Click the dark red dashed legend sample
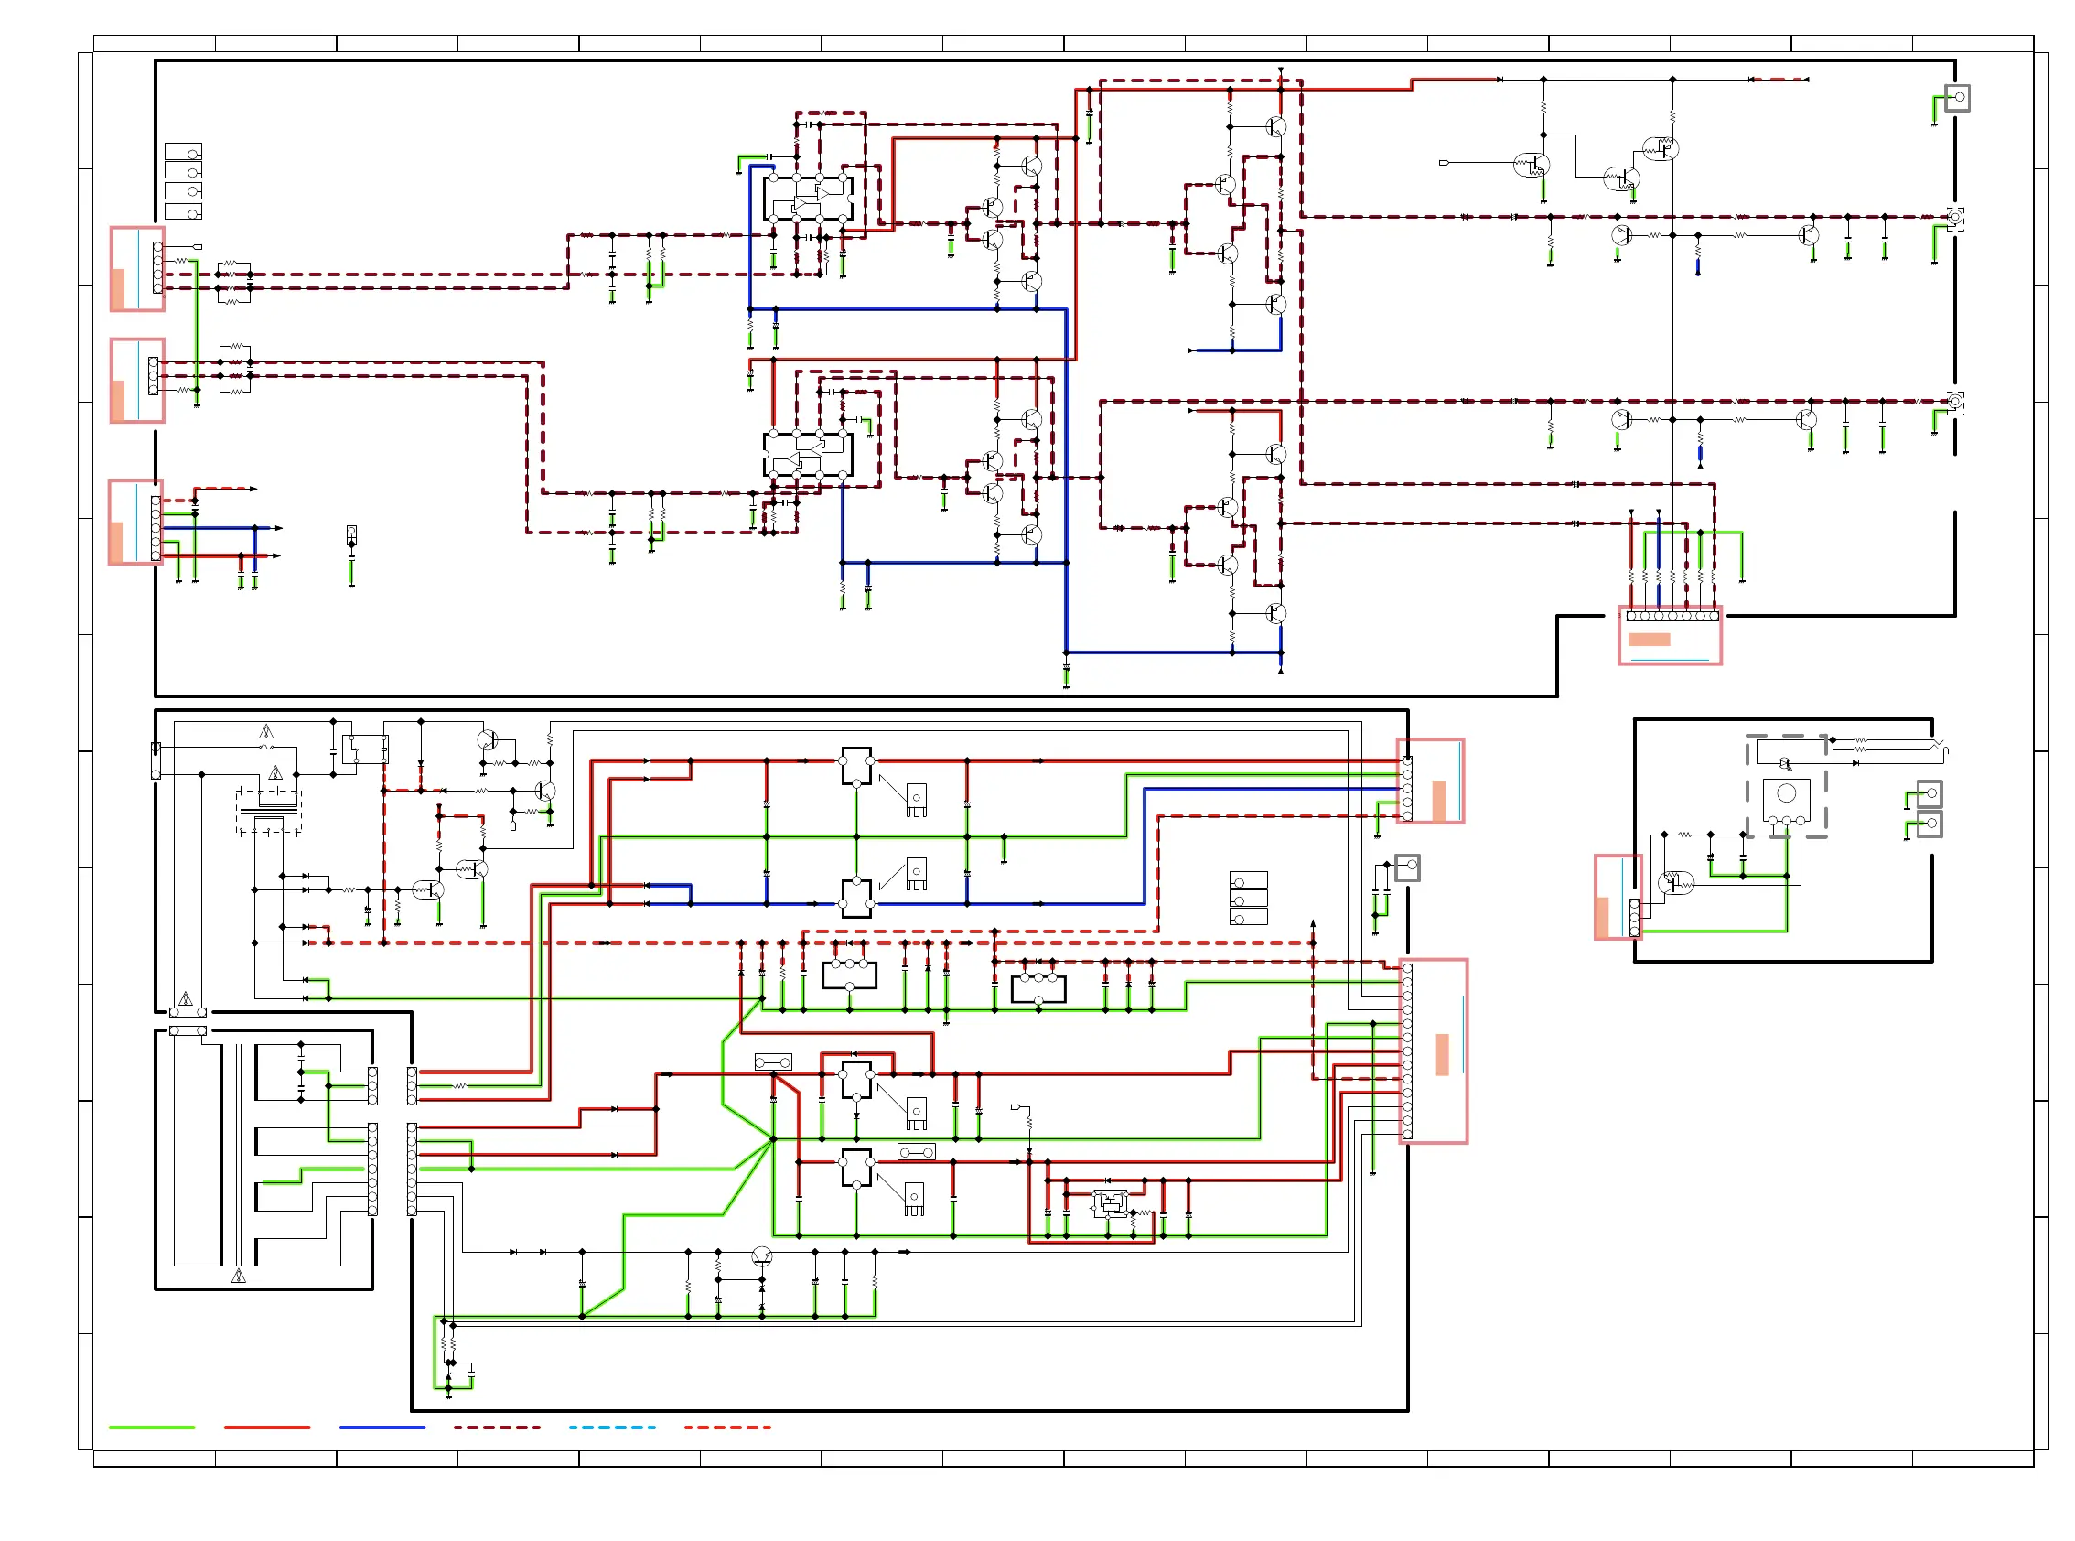This screenshot has width=2075, height=1541. coord(496,1428)
